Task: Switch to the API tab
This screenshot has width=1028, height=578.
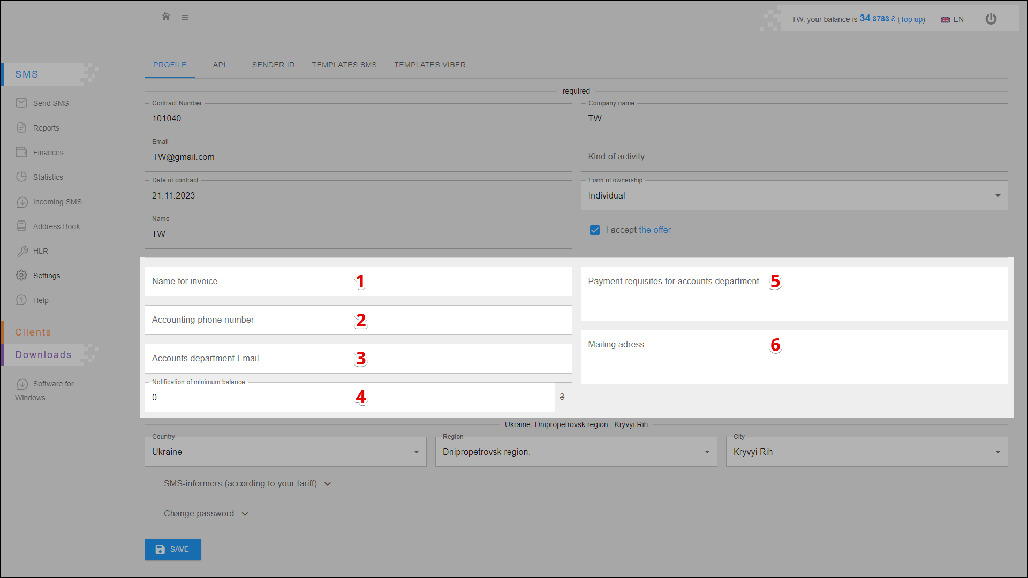Action: [x=219, y=65]
